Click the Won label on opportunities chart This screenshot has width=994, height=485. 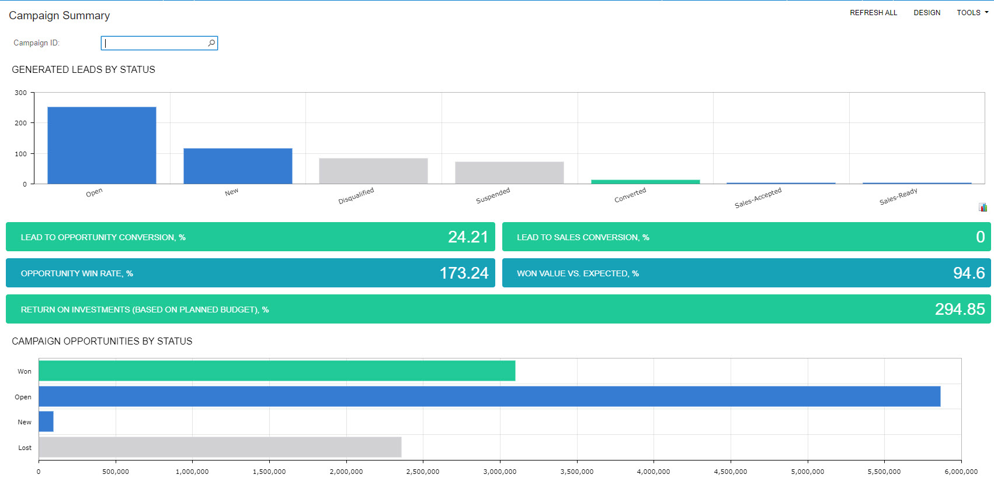coord(25,371)
